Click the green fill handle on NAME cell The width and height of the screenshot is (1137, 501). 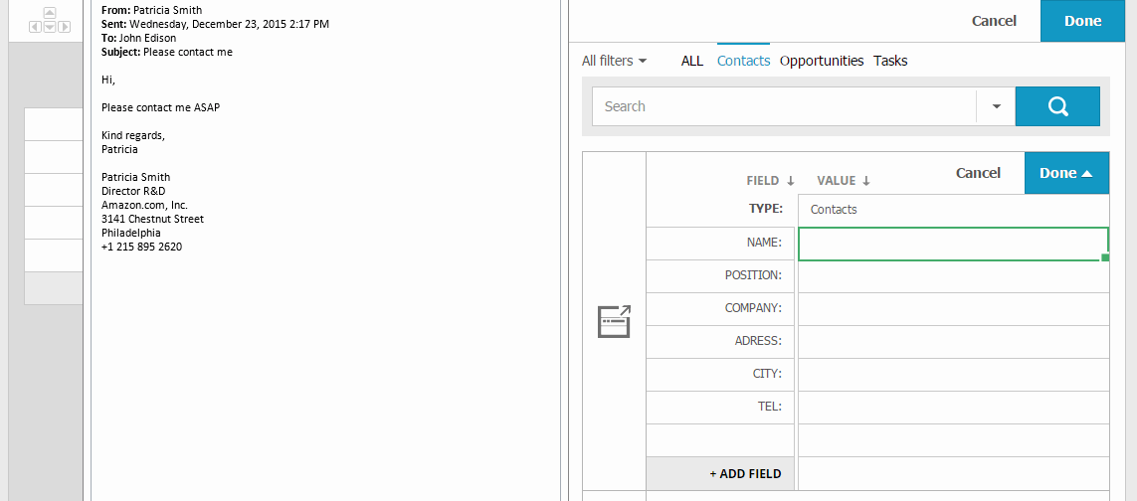click(1105, 257)
